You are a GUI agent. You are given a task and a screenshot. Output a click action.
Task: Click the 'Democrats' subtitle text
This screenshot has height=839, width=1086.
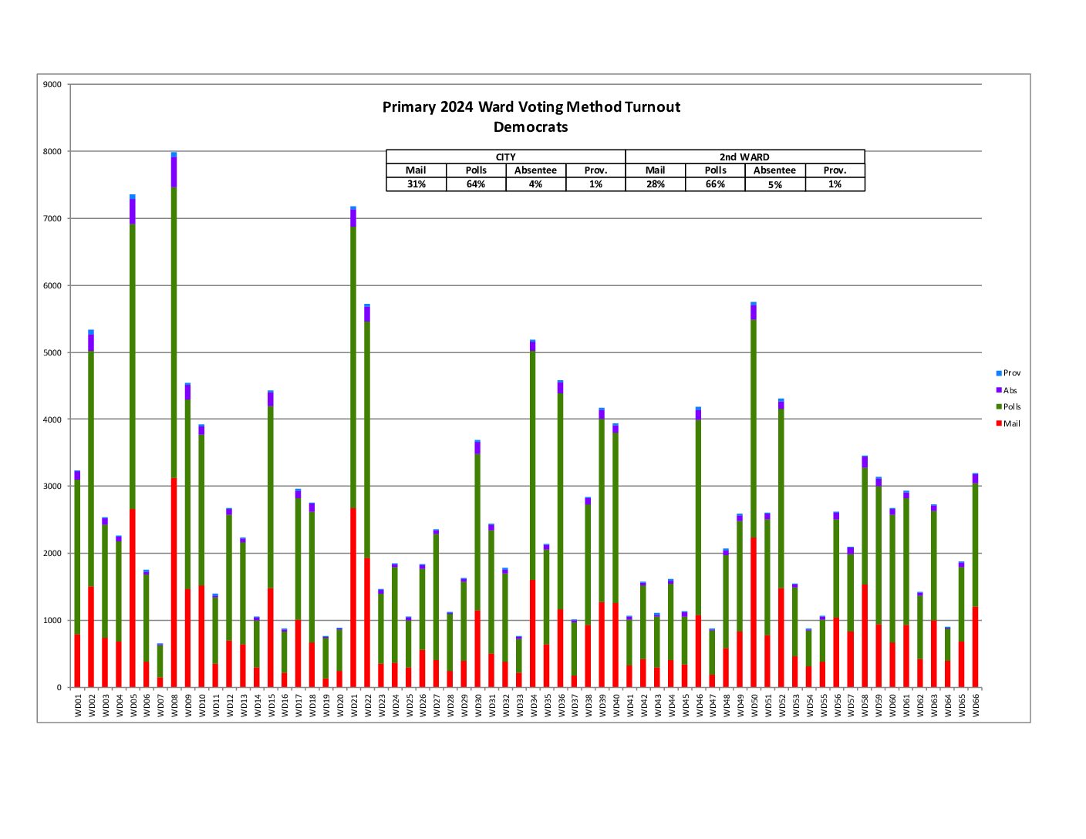tap(531, 127)
